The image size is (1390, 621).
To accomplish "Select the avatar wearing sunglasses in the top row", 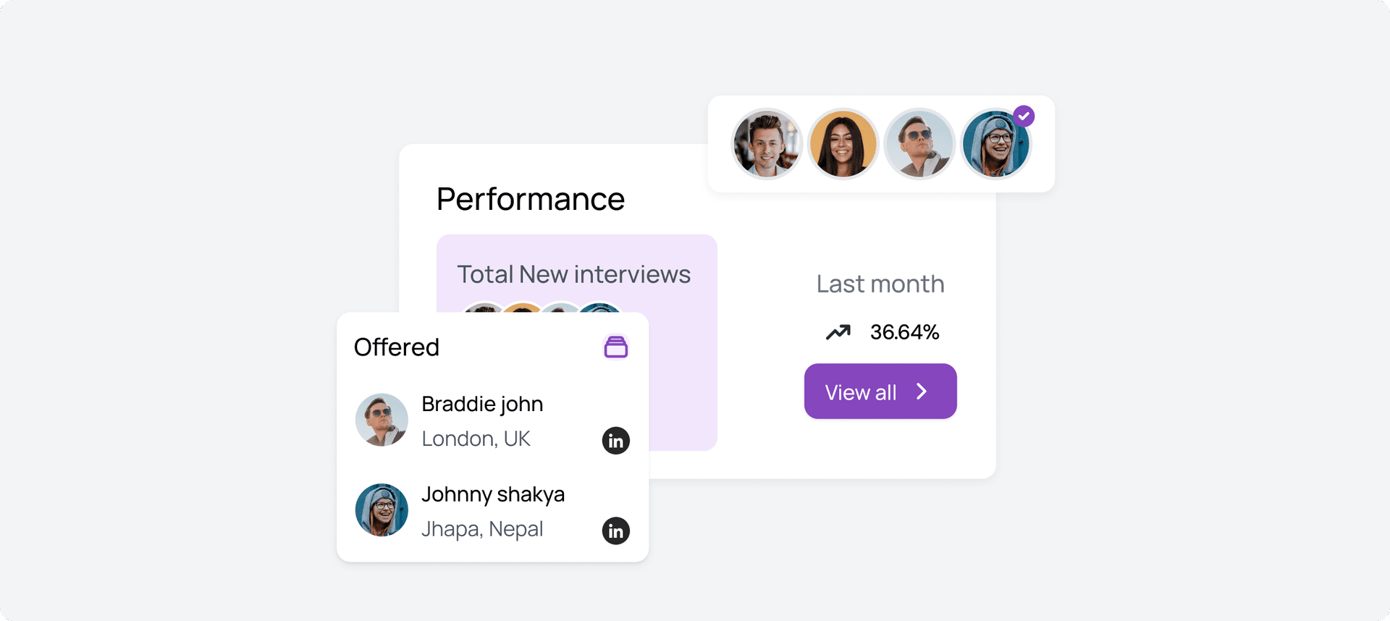I will click(x=919, y=143).
